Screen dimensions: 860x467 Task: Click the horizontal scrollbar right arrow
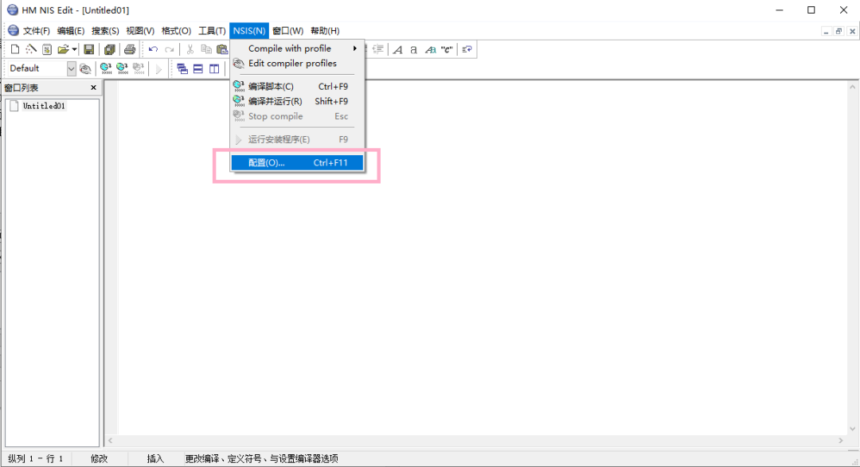coord(841,441)
